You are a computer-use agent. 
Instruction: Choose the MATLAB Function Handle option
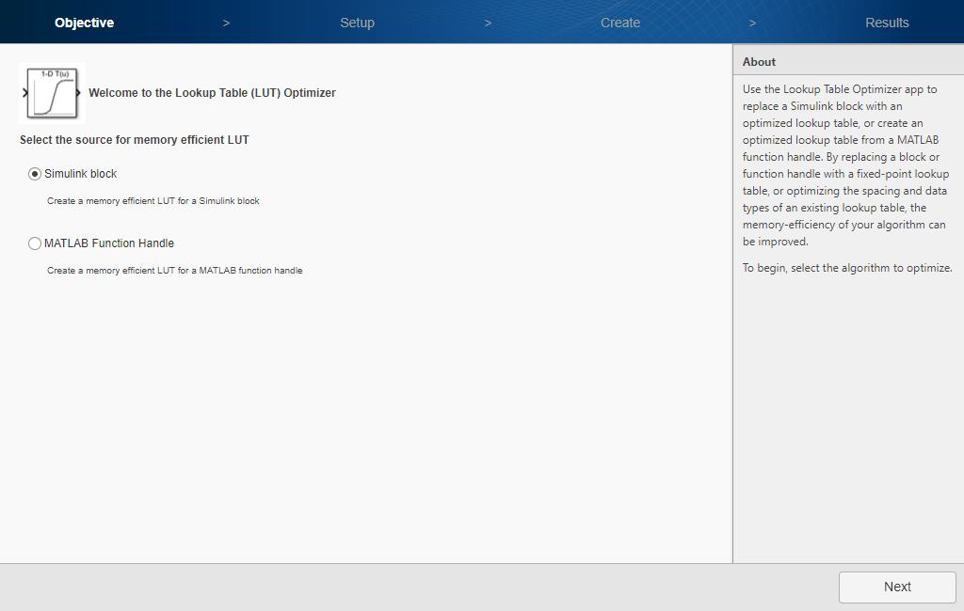pos(35,243)
